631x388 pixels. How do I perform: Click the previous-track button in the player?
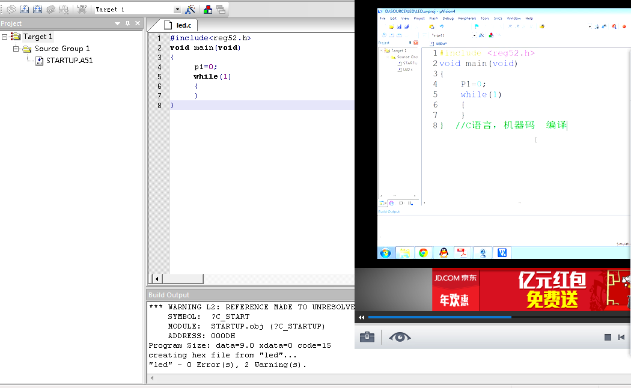click(x=621, y=338)
